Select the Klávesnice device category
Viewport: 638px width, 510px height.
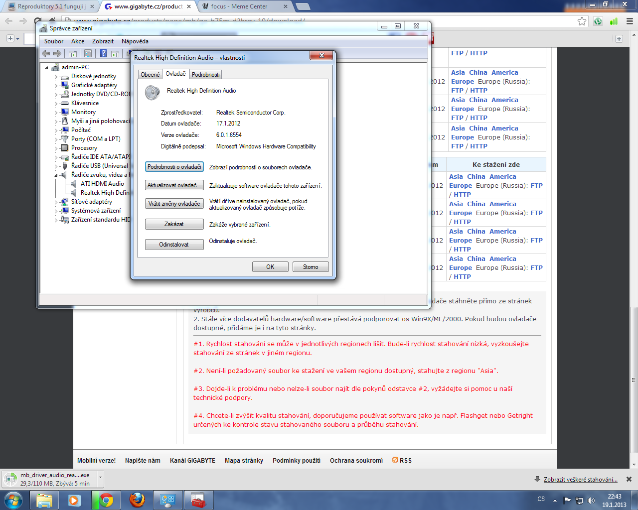pyautogui.click(x=85, y=103)
